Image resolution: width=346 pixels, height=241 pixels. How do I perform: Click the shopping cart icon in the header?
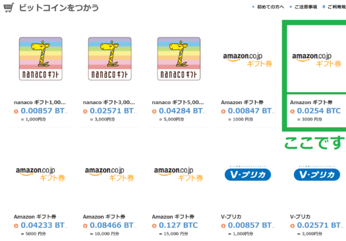(x=9, y=7)
